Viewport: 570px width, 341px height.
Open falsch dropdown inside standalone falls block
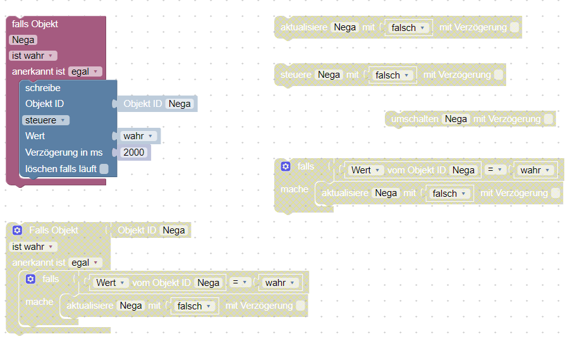449,194
